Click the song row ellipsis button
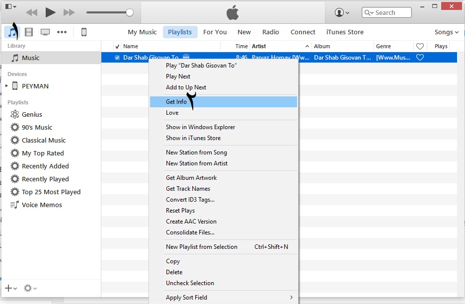 click(186, 57)
